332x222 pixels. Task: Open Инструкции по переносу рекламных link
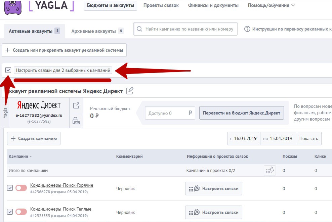click(292, 29)
